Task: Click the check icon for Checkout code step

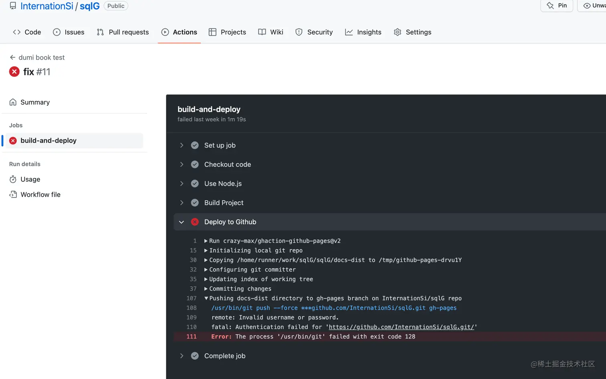Action: 195,165
